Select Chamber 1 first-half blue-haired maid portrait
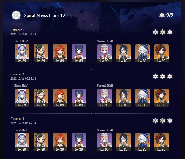The height and width of the screenshot is (159, 185). 22,53
